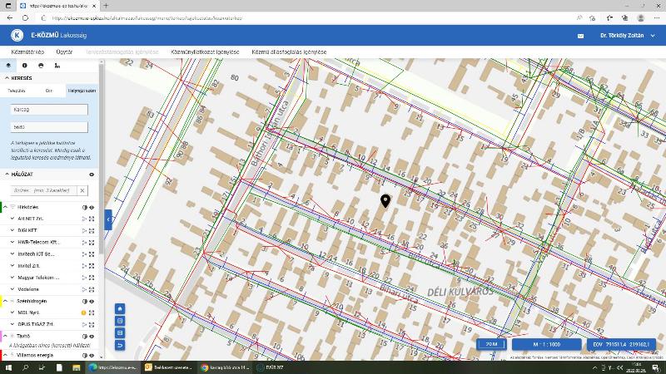Open a new browser tab with plus
The image size is (666, 374).
(106, 6)
